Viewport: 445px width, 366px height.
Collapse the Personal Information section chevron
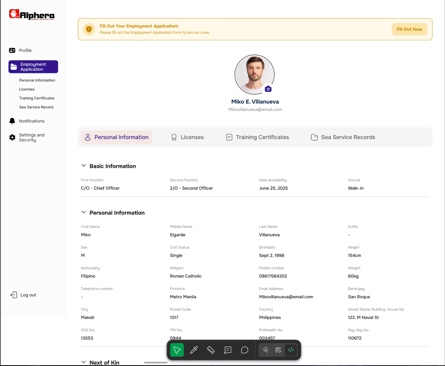83,213
